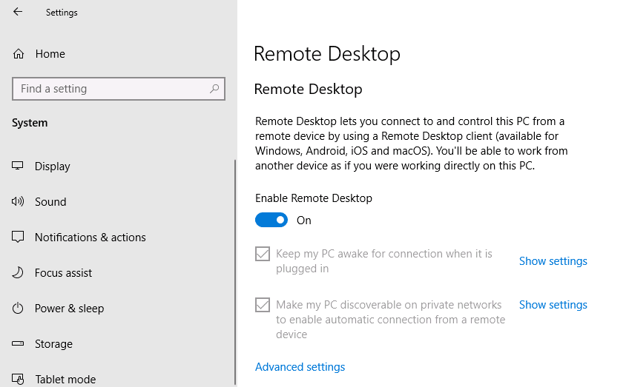Uncheck Make my PC discoverable checkbox
The image size is (629, 387).
(263, 305)
